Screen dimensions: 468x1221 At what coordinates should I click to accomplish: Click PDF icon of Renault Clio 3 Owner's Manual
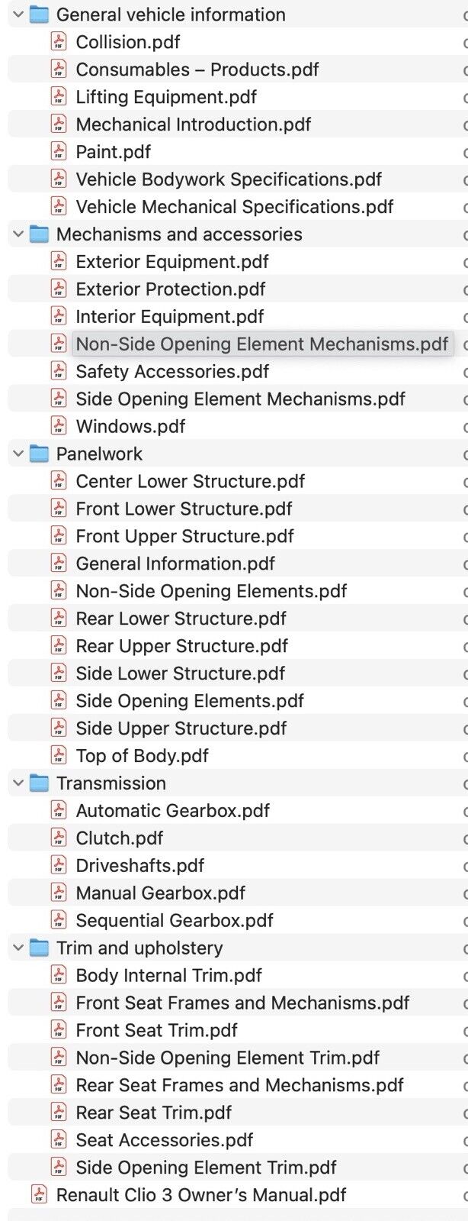39,1194
